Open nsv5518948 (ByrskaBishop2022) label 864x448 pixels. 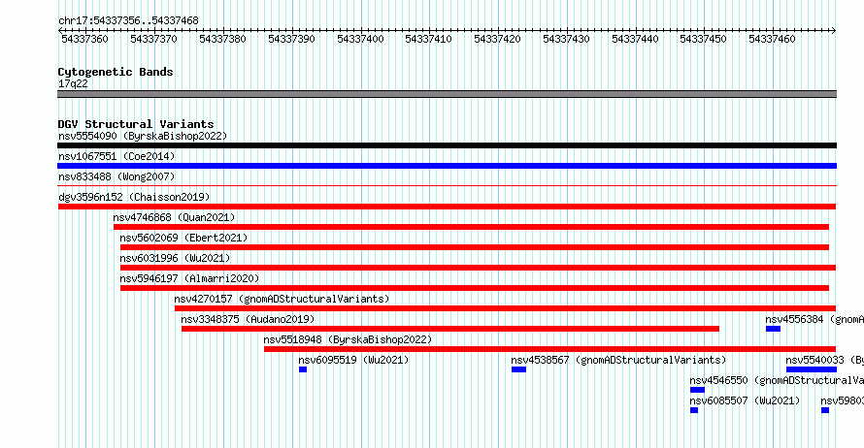coord(348,339)
